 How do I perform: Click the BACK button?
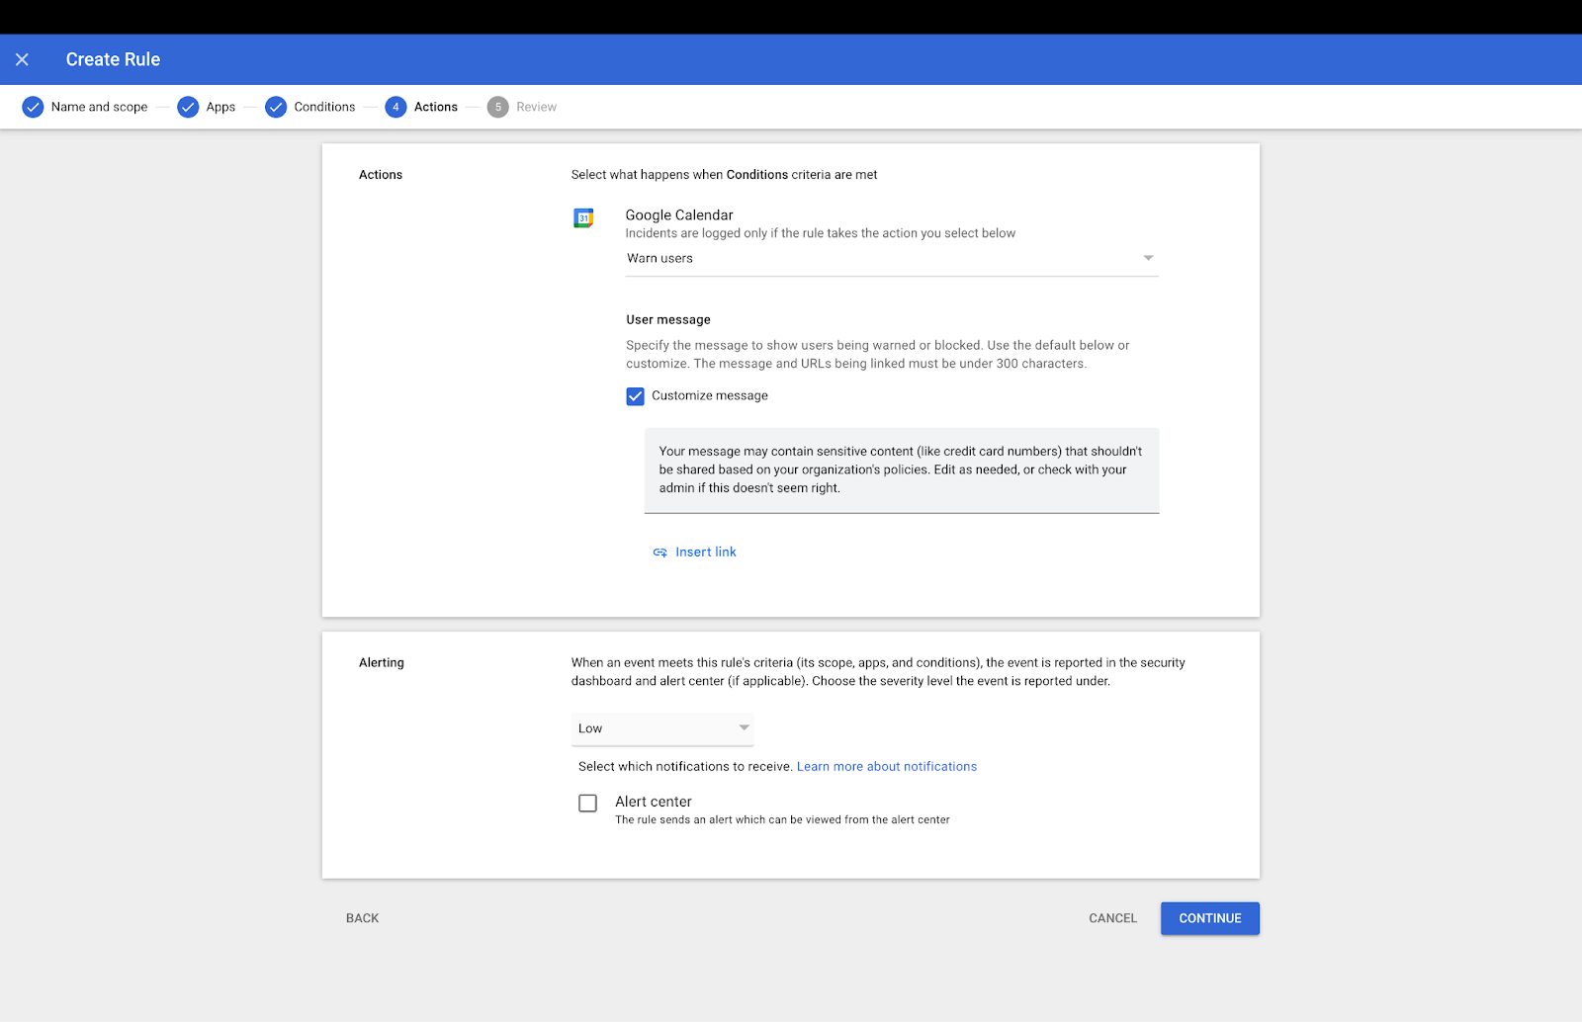click(x=362, y=918)
